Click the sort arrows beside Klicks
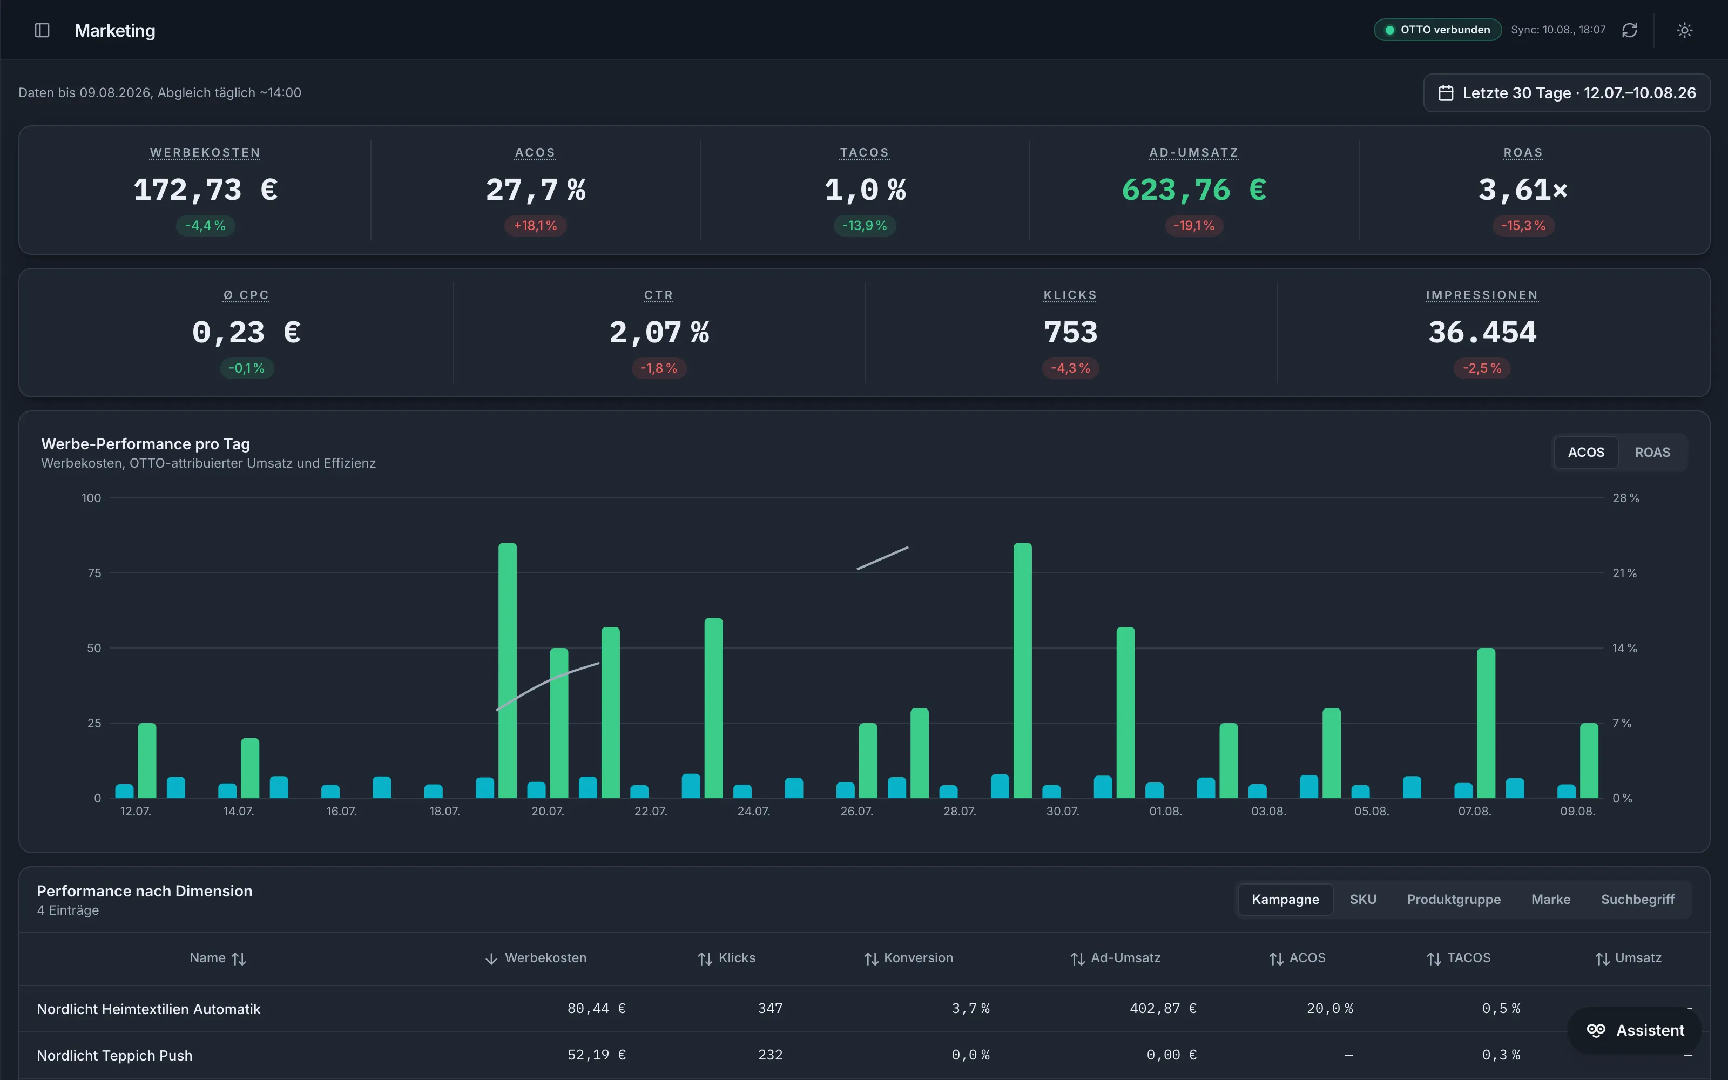The image size is (1728, 1080). 705,959
